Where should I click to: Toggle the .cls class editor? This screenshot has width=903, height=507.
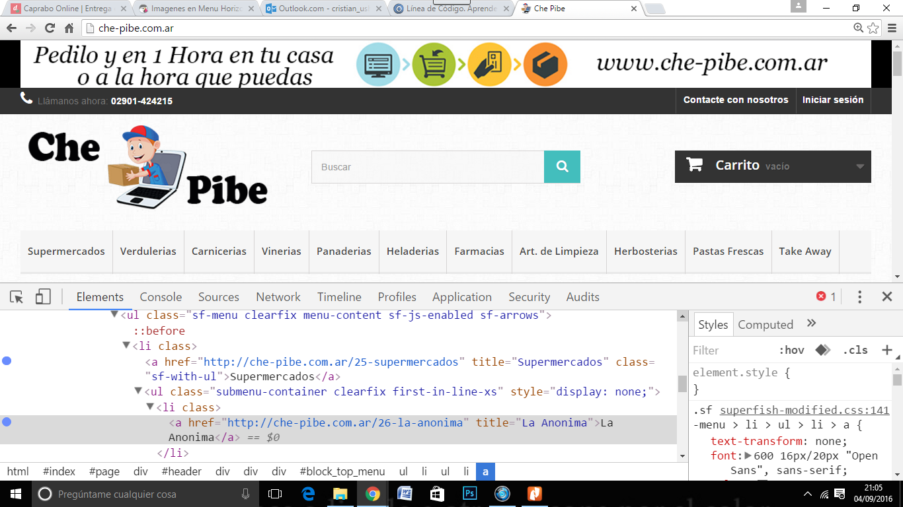[855, 350]
